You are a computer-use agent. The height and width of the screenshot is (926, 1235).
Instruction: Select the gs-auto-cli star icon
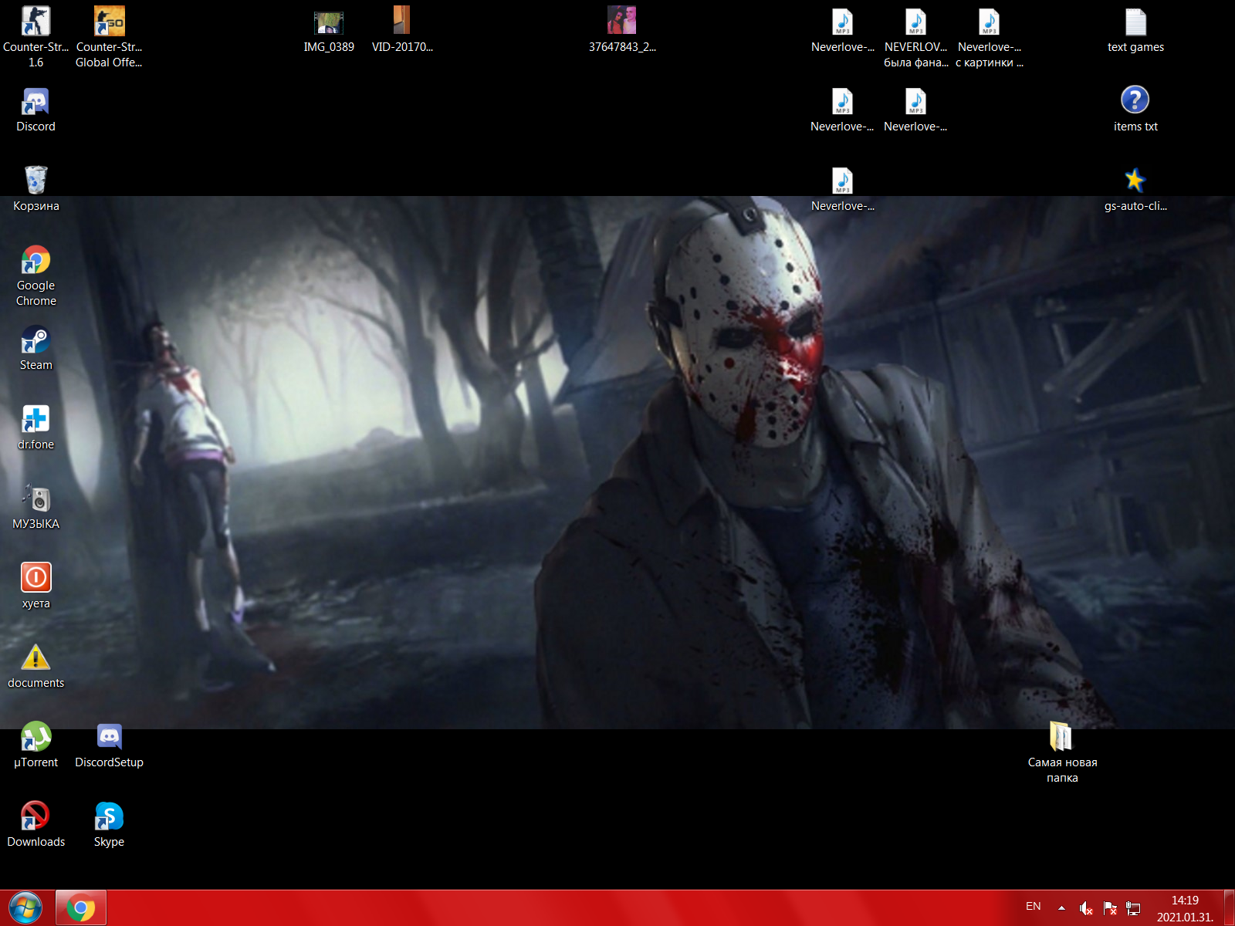1135,190
